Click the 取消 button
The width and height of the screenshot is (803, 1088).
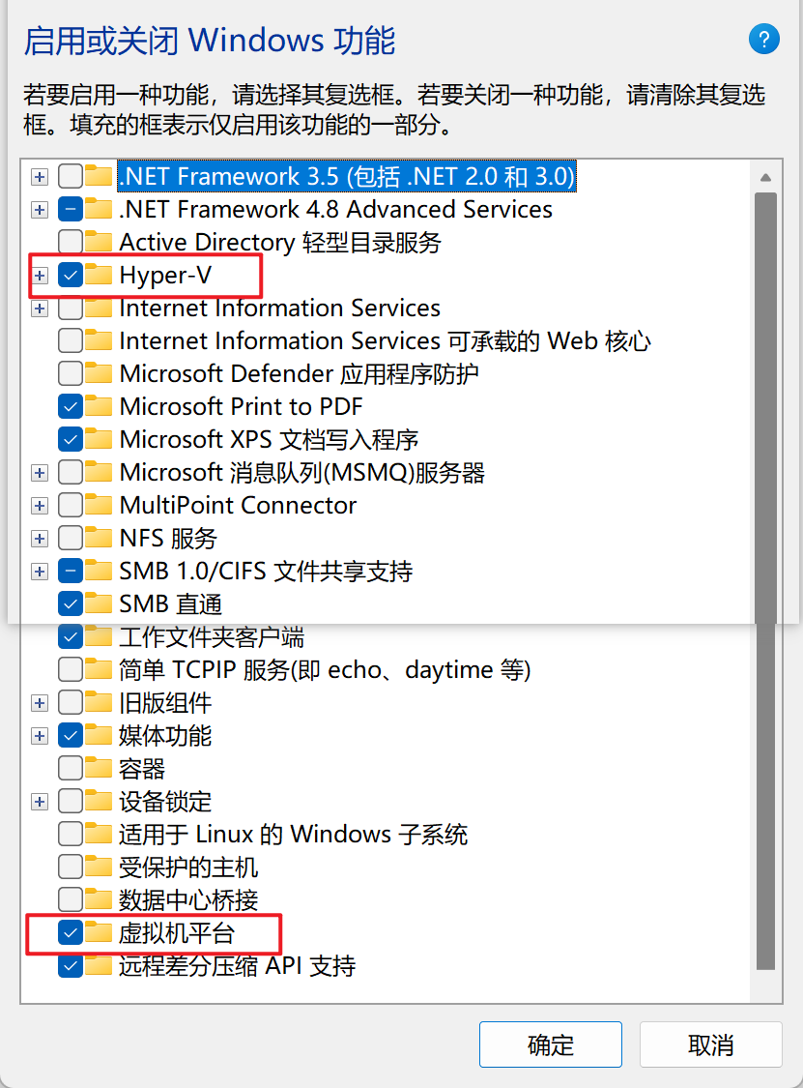click(710, 1044)
